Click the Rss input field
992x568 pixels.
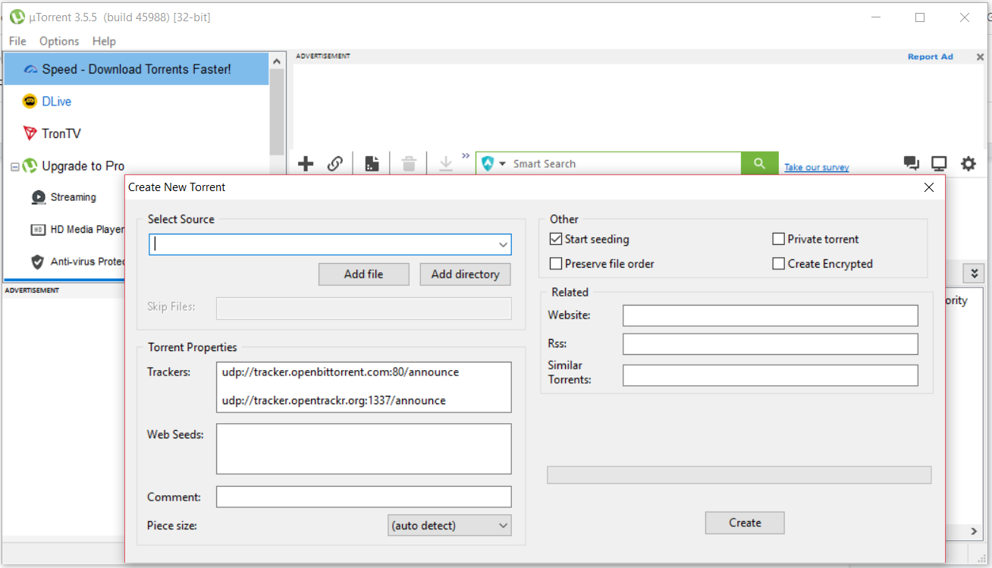771,344
